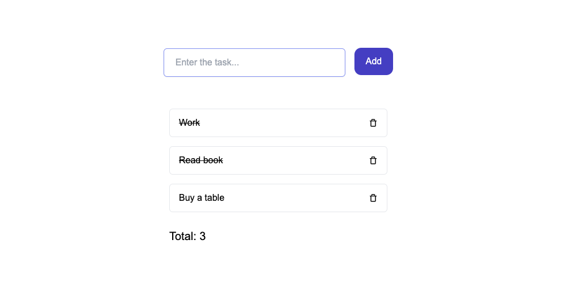Viewport: 572px width, 281px height.
Task: Remove Buy a table using trash icon
Action: [373, 198]
